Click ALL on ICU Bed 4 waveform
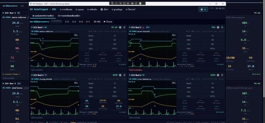The image size is (265, 123). pyautogui.click(x=174, y=83)
